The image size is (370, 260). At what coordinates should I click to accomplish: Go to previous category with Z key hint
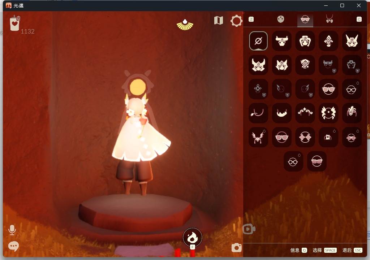pos(251,19)
